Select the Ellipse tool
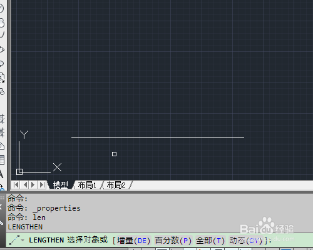The image size is (313, 250). point(2,49)
